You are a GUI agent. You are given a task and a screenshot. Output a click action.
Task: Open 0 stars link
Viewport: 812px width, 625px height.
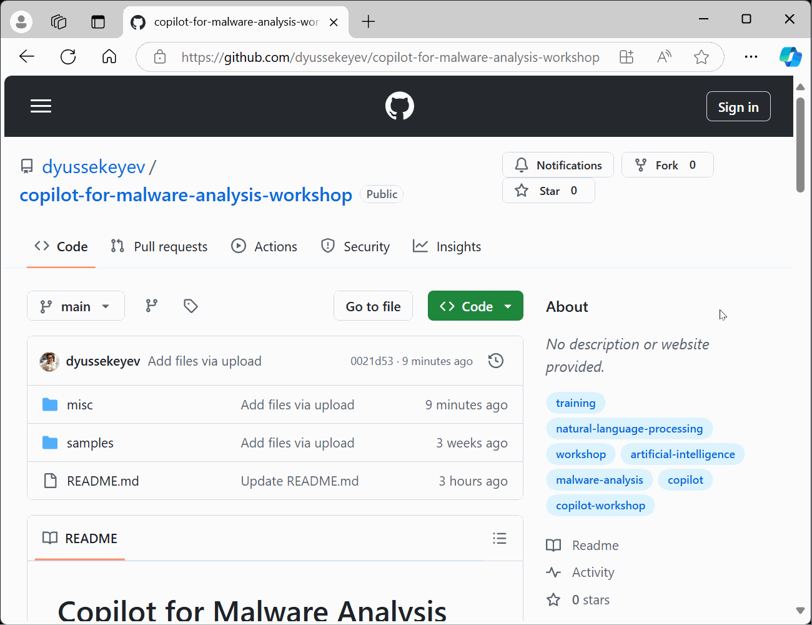click(x=578, y=600)
